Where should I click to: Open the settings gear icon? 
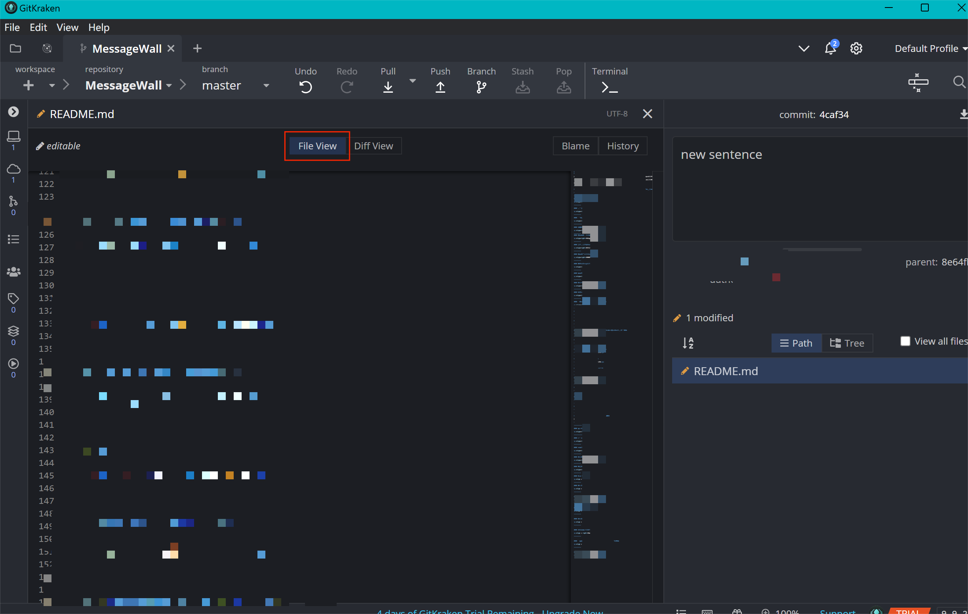[x=856, y=49]
